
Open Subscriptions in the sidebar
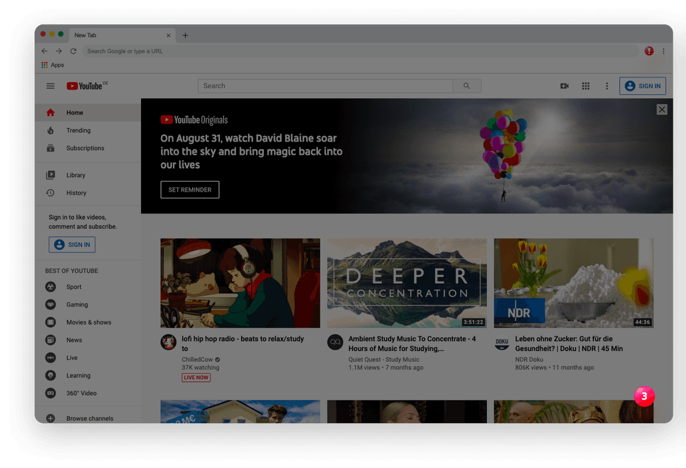coord(85,148)
